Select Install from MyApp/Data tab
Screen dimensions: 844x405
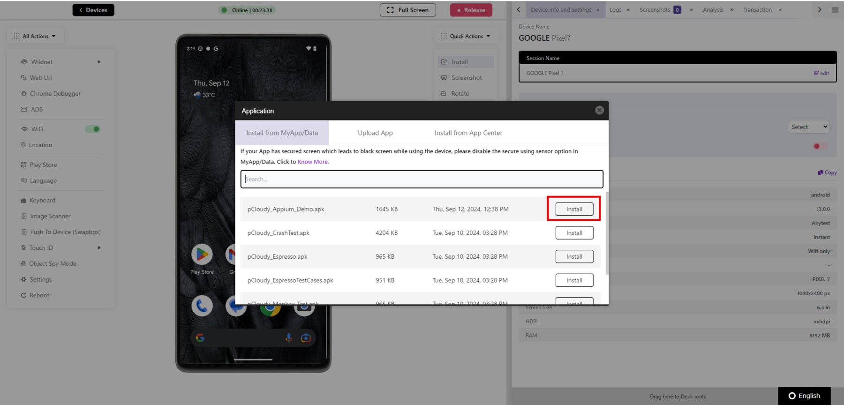click(282, 133)
